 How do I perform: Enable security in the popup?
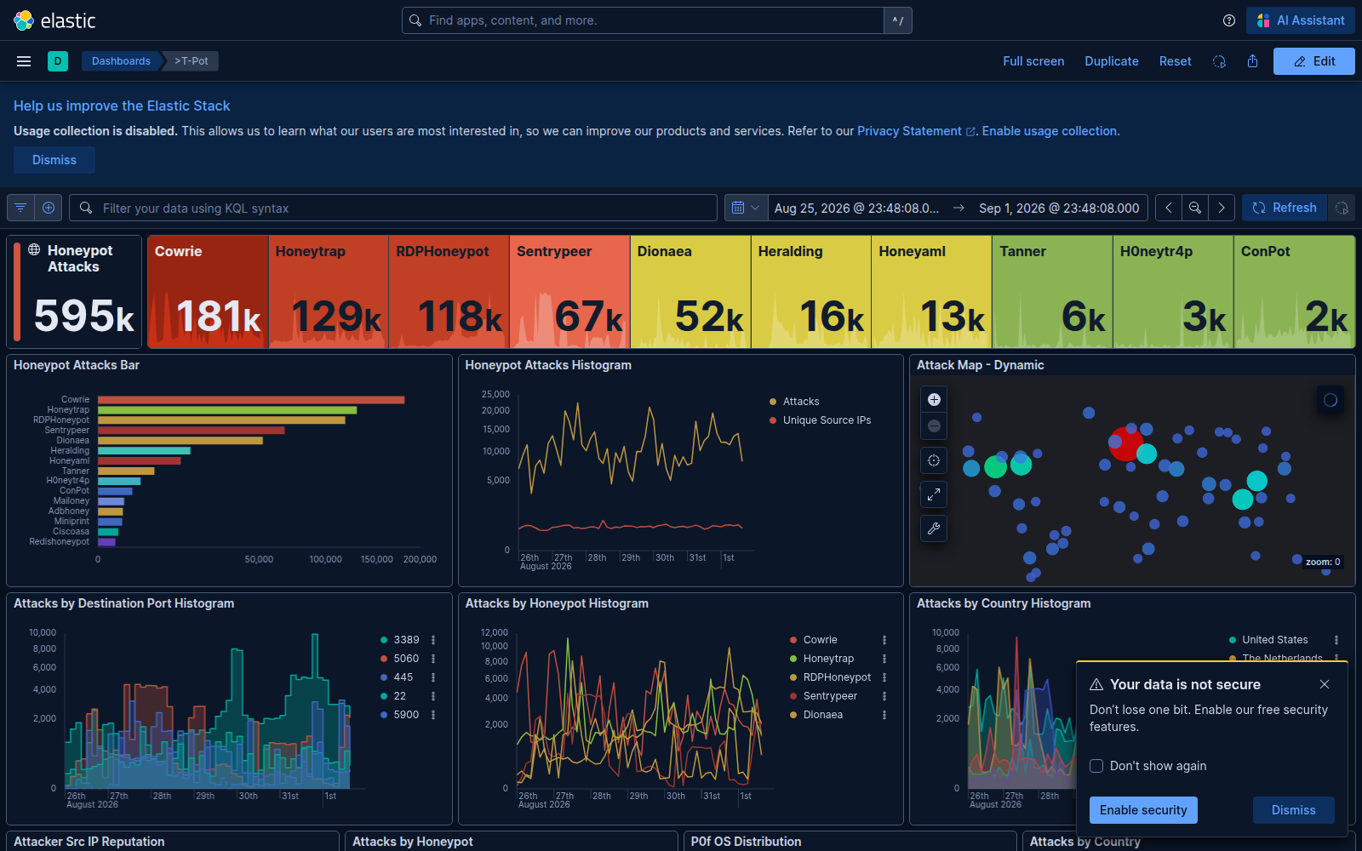[1143, 810]
